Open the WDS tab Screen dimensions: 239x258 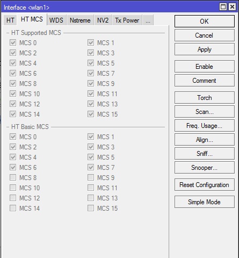[56, 20]
